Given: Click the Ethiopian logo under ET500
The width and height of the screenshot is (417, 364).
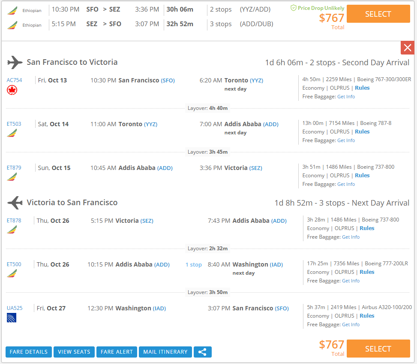Looking at the screenshot, I should [x=12, y=273].
